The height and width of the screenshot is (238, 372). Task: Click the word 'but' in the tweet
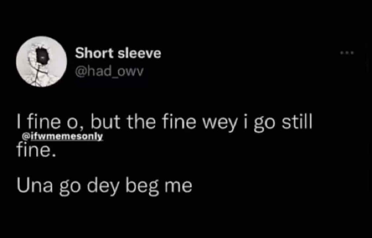point(106,122)
